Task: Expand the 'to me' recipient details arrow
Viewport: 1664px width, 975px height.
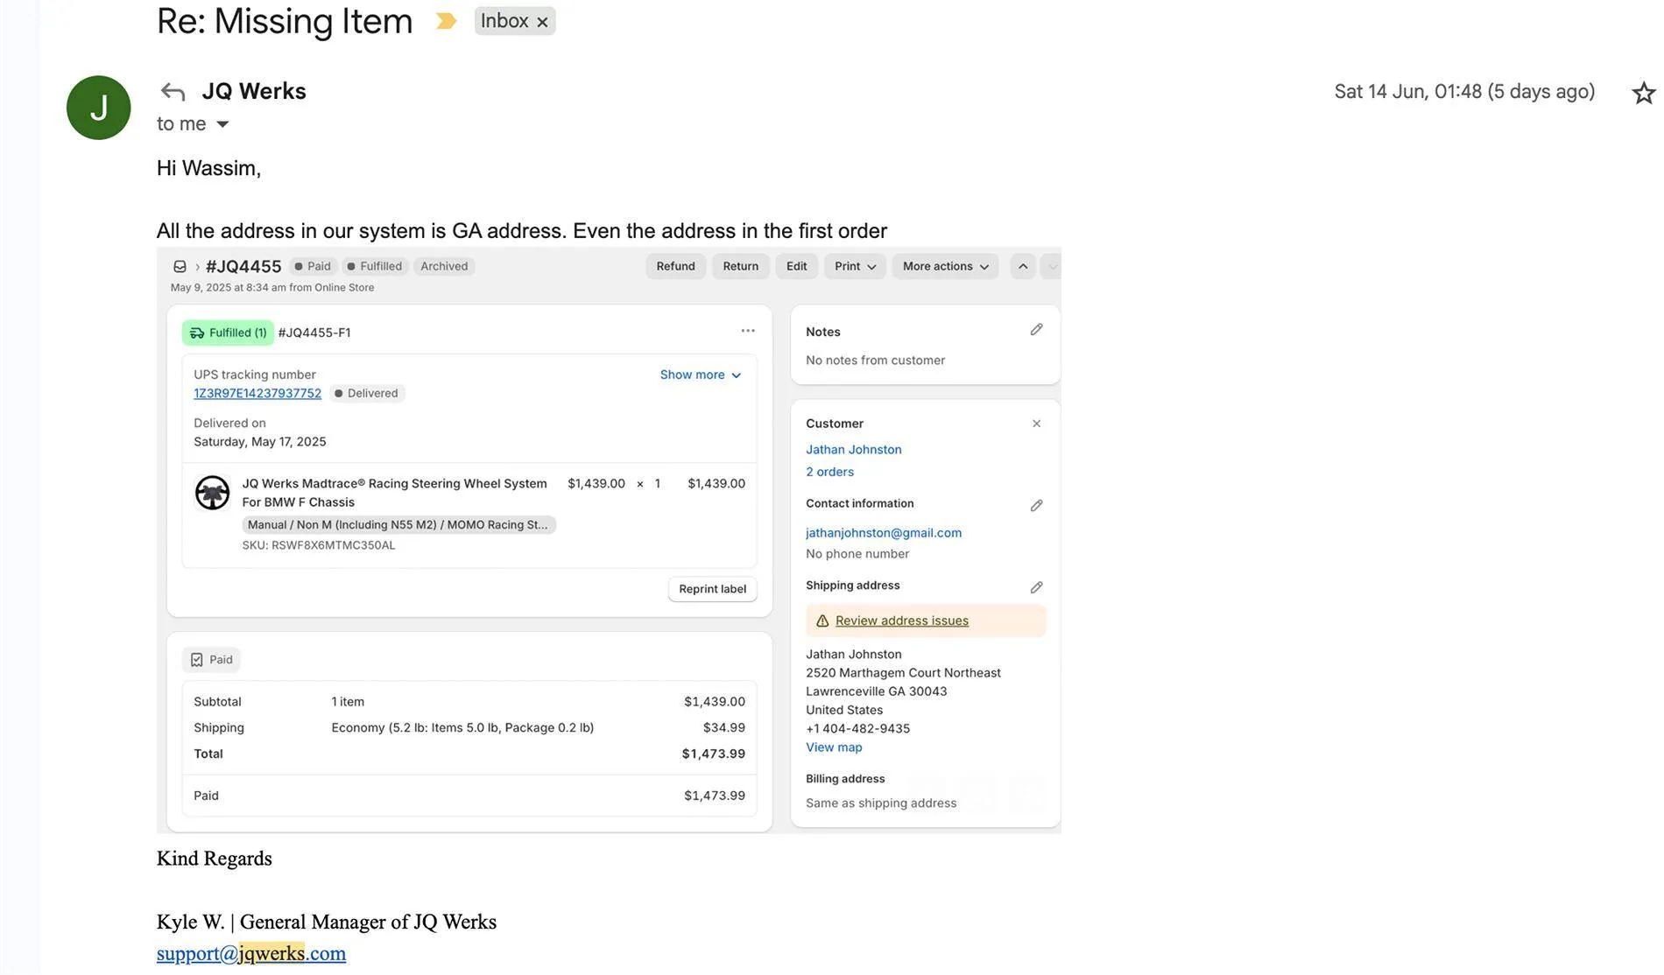Action: point(222,124)
